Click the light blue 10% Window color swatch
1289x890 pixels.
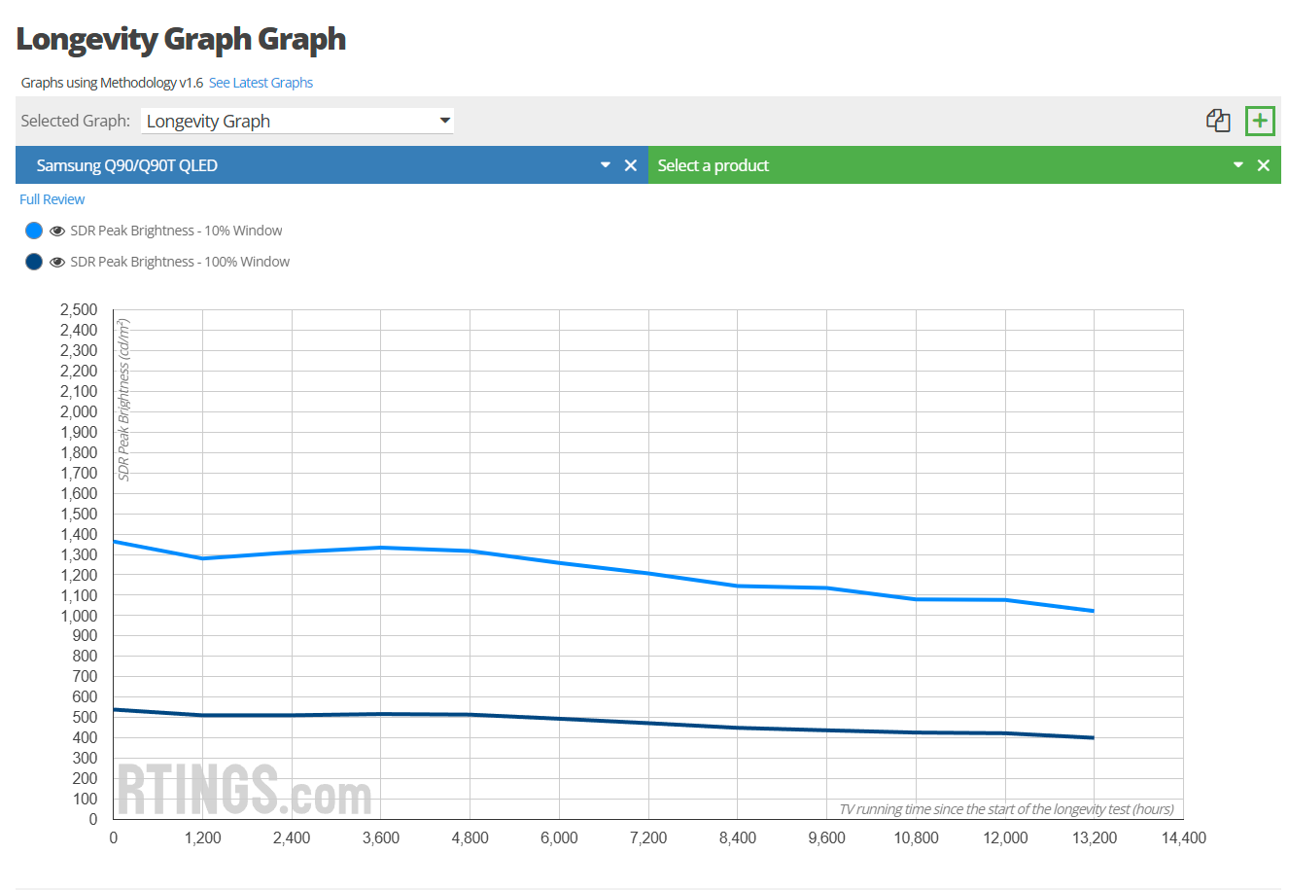[x=34, y=231]
